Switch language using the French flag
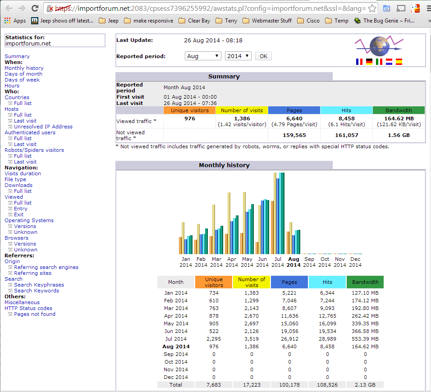Viewport: 431px width, 392px height. pos(359,62)
